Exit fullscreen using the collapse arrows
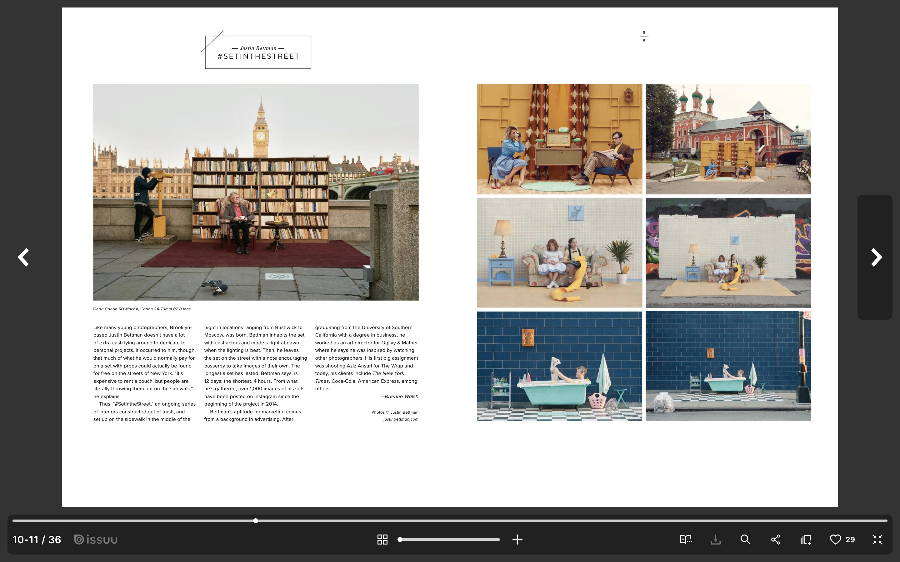 (x=877, y=539)
